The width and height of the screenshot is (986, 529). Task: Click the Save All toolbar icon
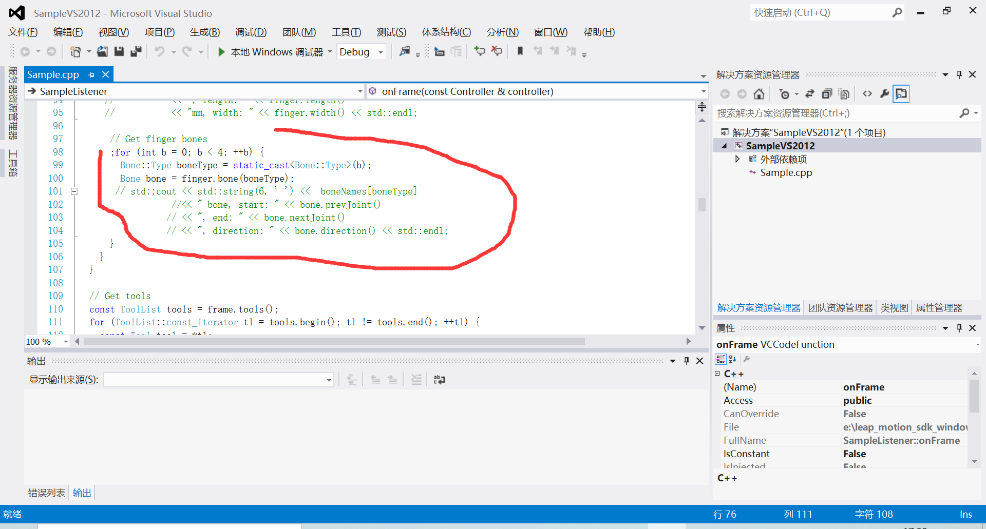[136, 52]
